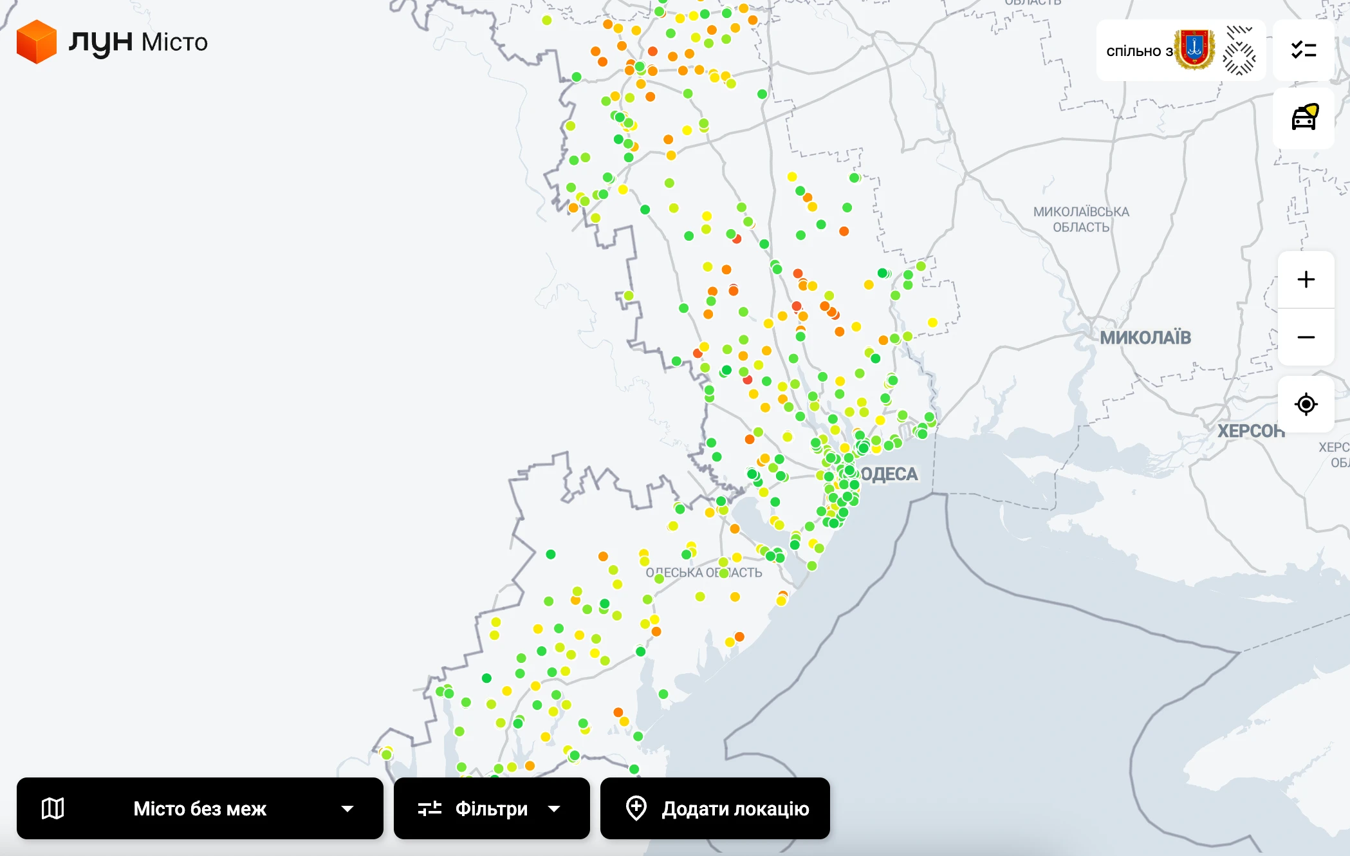The image size is (1350, 856).
Task: Click the location pin plus icon
Action: [x=636, y=808]
